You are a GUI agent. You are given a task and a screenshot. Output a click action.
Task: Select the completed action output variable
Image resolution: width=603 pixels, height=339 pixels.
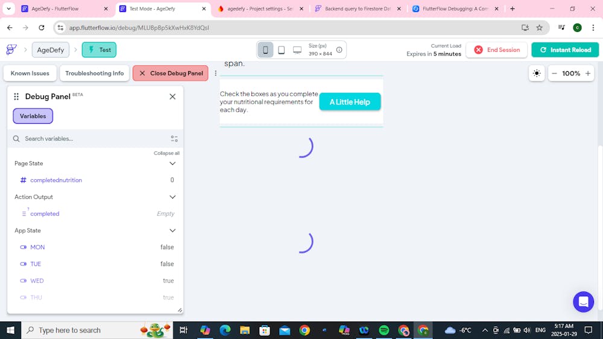[x=95, y=214]
